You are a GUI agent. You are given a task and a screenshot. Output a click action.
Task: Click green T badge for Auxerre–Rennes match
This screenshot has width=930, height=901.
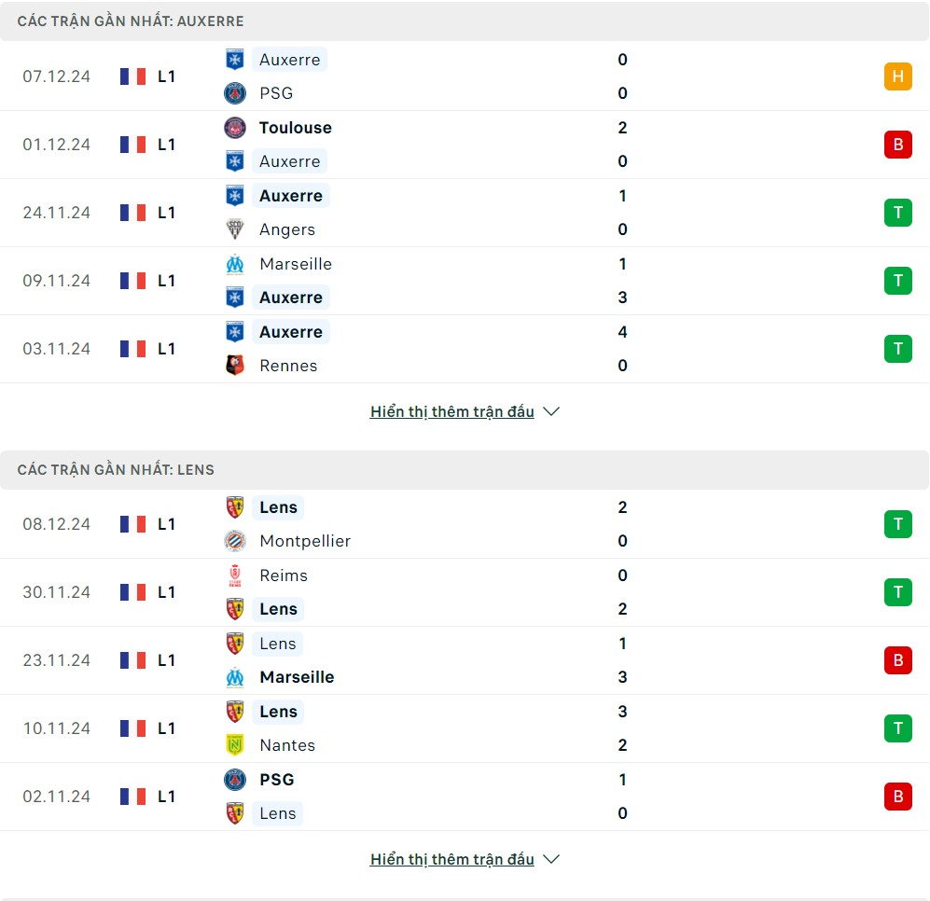897,349
